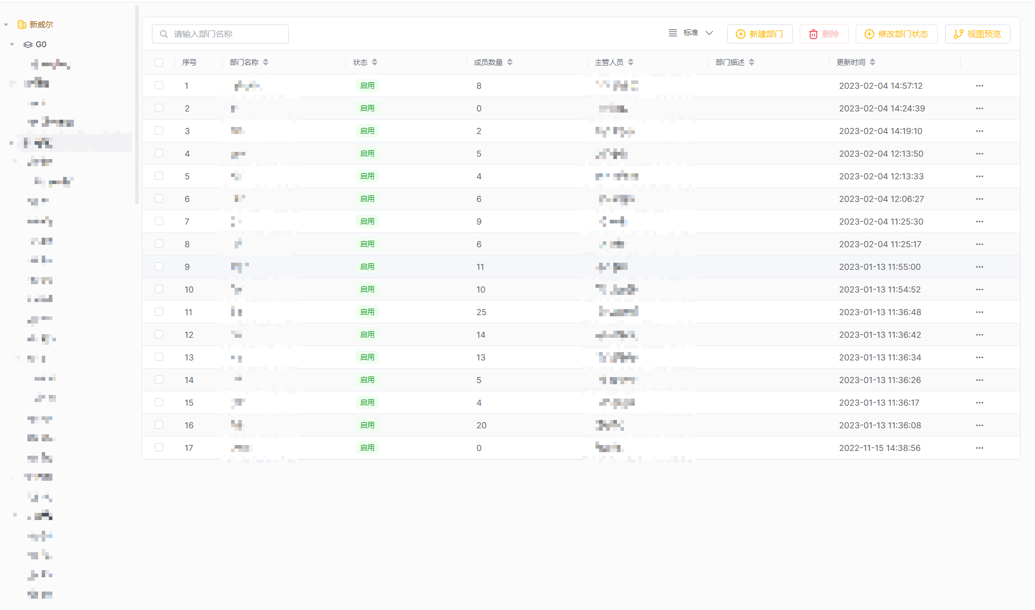Focus the 请输入部门名称 search field
This screenshot has width=1035, height=610.
pos(220,34)
